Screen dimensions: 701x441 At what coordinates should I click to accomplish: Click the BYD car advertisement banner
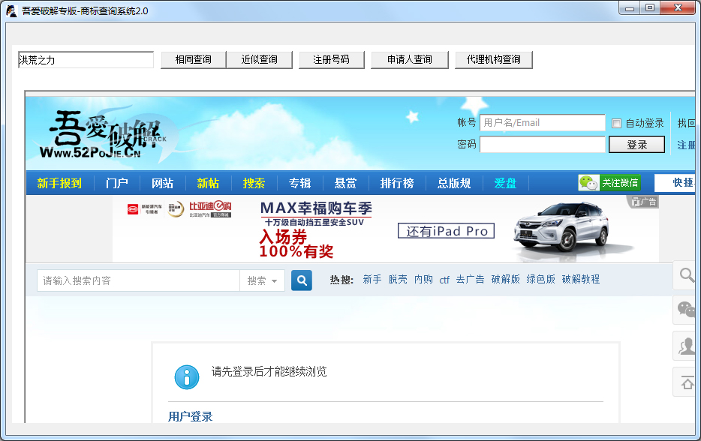(385, 229)
